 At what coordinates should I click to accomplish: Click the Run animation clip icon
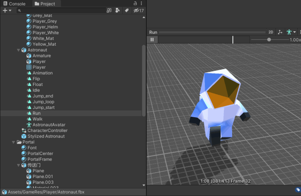tap(29, 113)
